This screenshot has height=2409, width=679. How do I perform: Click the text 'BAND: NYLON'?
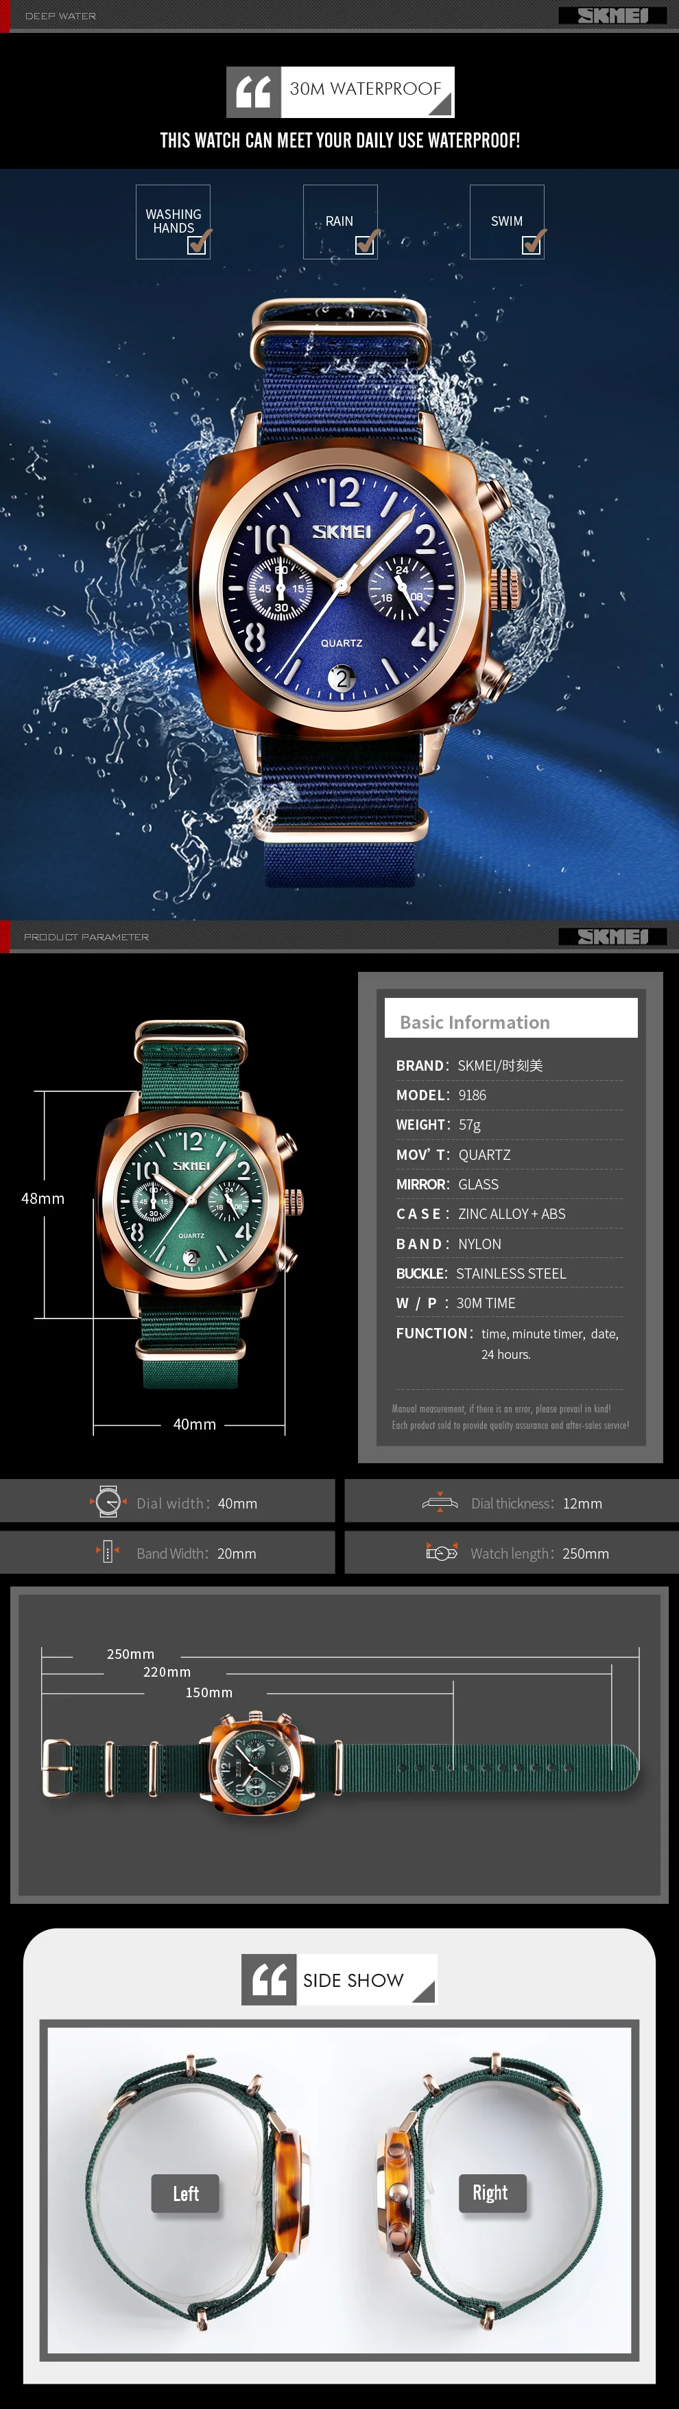pos(449,1244)
